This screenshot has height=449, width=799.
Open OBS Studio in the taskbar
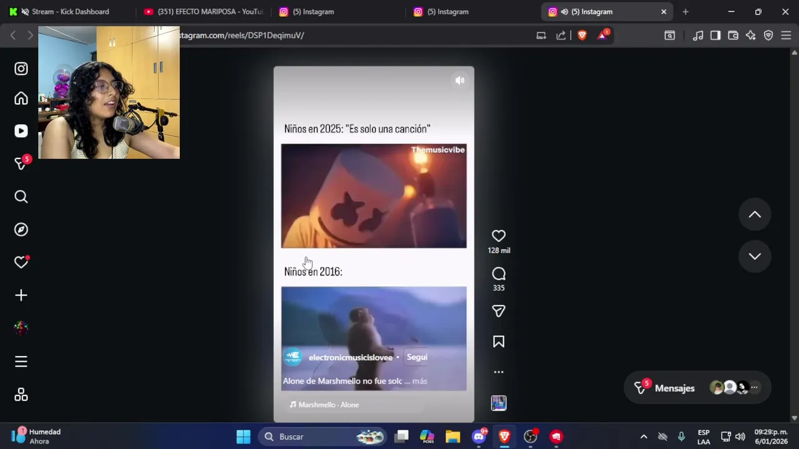[x=530, y=437]
